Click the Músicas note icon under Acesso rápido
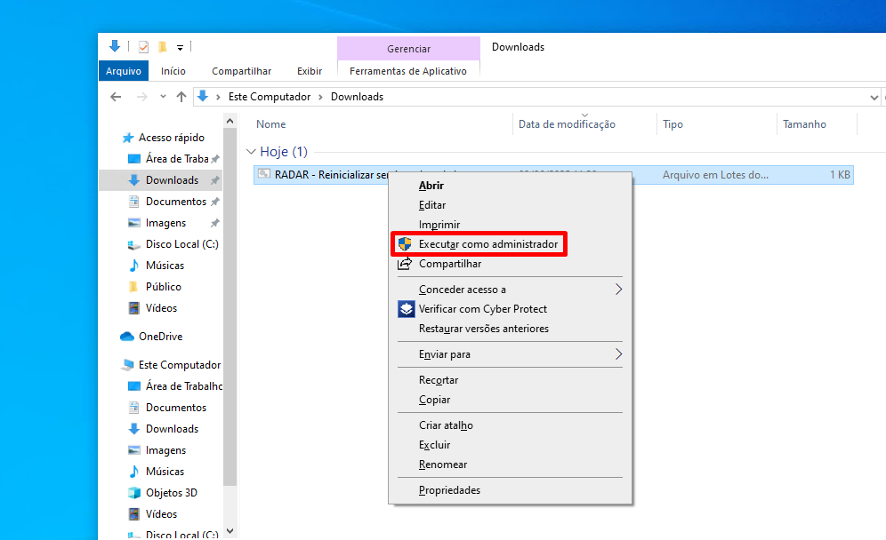Screen dimensions: 886x540 tap(134, 266)
